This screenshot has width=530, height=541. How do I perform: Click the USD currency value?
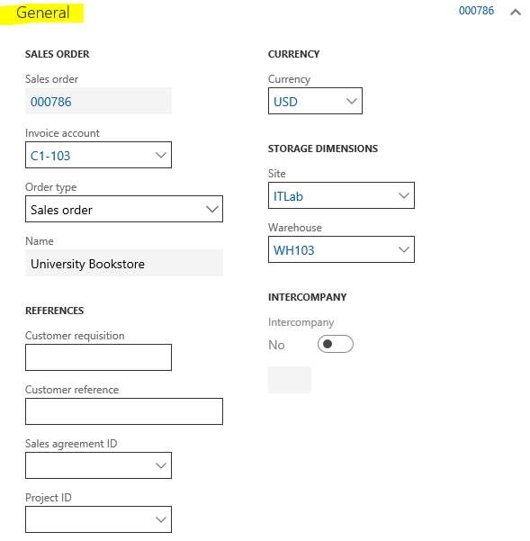285,102
